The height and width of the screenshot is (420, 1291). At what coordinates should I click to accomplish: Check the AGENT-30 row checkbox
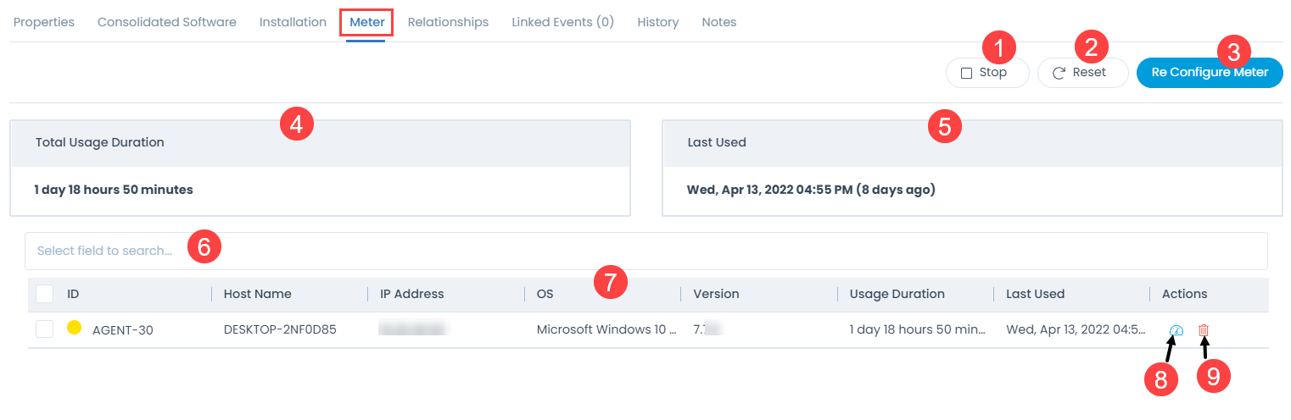45,329
